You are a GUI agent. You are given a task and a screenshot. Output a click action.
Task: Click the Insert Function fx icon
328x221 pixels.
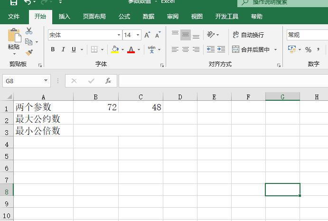108,81
